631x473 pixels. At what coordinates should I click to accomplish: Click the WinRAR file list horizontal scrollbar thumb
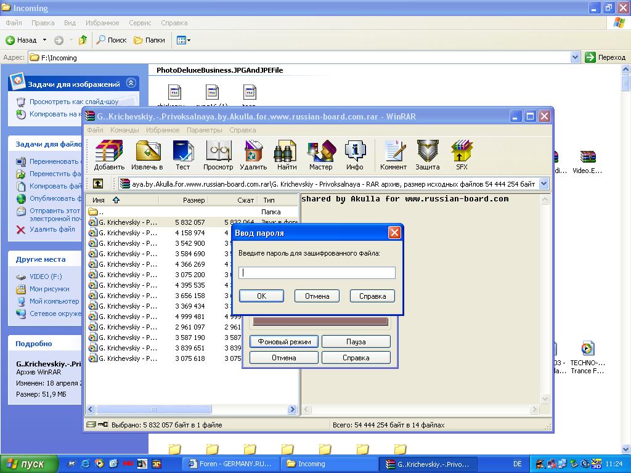coord(153,410)
